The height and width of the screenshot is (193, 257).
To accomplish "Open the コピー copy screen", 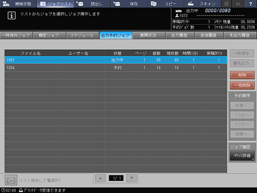I will [x=166, y=3].
